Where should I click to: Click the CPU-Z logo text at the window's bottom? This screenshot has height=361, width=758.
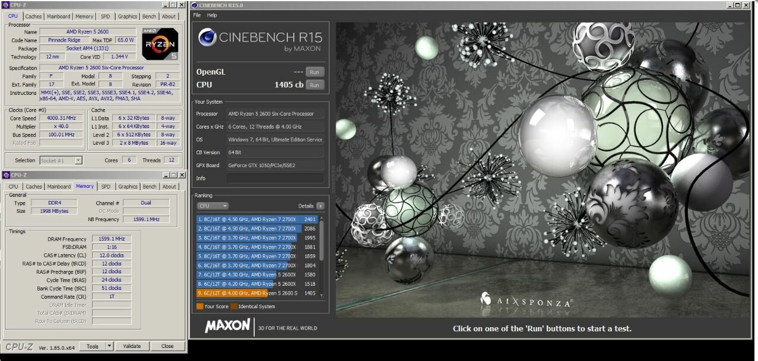20,347
